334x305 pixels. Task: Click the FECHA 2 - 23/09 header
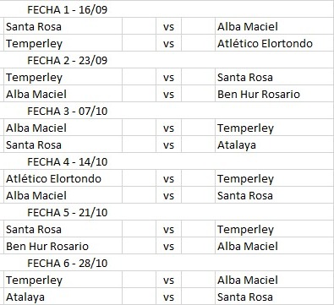(x=67, y=60)
